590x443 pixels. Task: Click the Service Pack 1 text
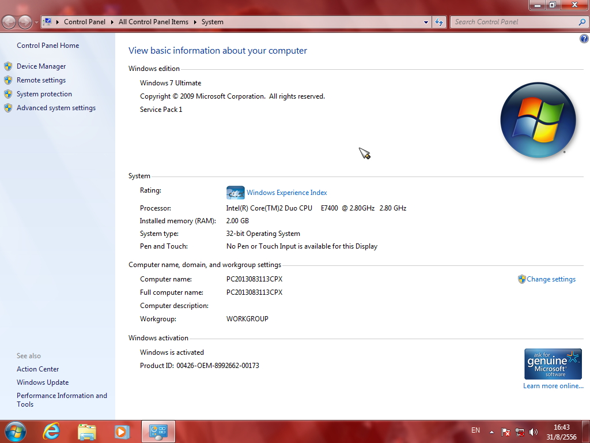pos(161,110)
